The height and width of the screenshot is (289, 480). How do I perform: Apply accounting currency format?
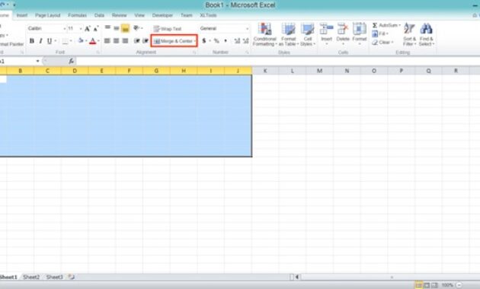point(204,40)
